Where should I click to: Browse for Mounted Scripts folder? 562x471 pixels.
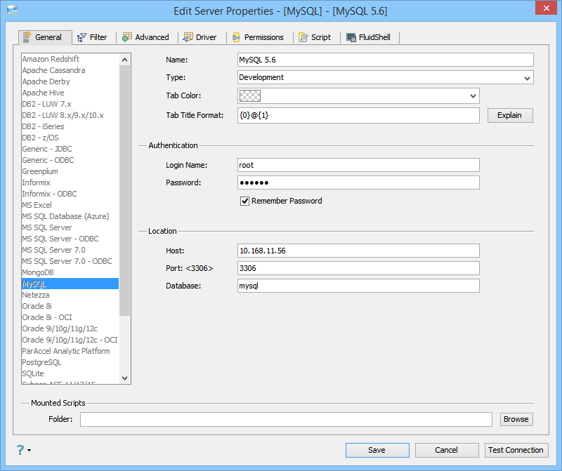pos(516,419)
